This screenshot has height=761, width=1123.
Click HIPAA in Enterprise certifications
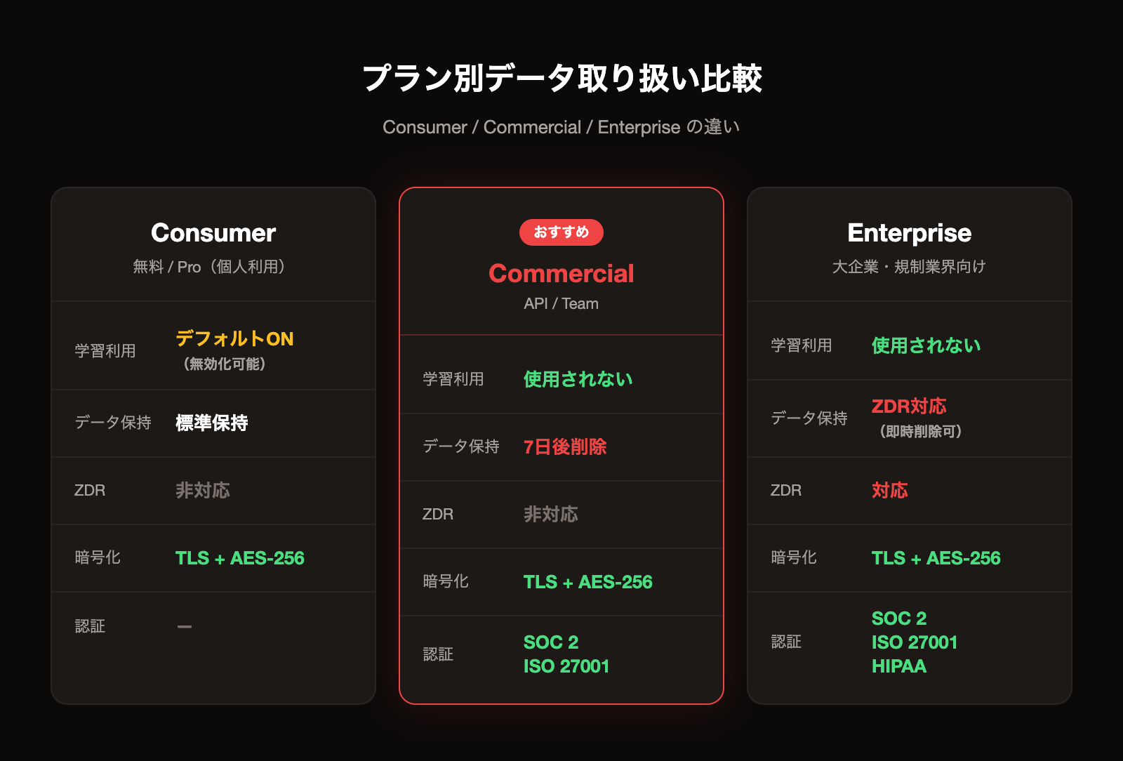(899, 667)
